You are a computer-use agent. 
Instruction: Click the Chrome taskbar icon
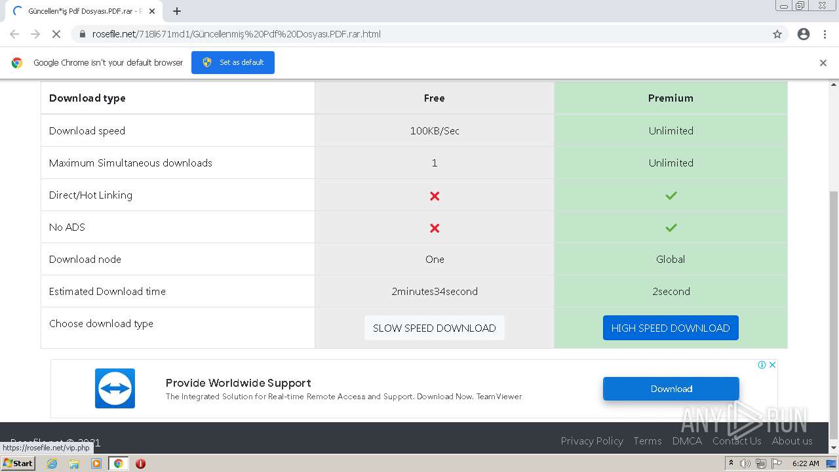118,463
